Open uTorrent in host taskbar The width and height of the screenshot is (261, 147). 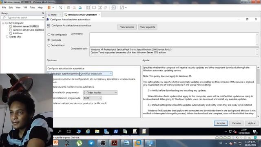80,143
